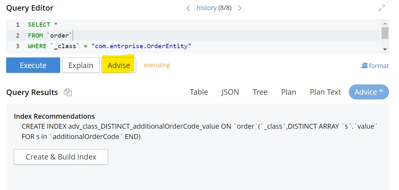Image resolution: width=399 pixels, height=190 pixels.
Task: Go to previous query in history
Action: 188,8
